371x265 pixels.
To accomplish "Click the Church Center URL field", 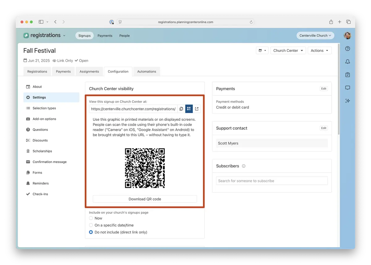I will click(x=133, y=109).
